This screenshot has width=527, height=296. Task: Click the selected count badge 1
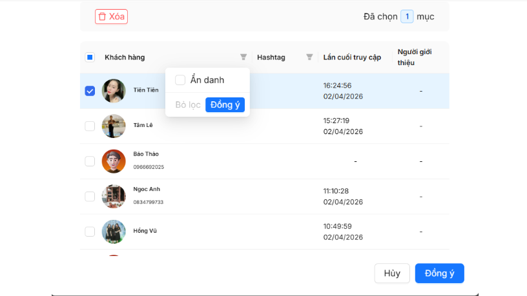[x=407, y=17]
